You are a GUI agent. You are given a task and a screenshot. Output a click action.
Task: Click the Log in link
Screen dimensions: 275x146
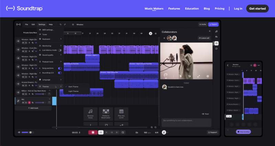(x=238, y=9)
